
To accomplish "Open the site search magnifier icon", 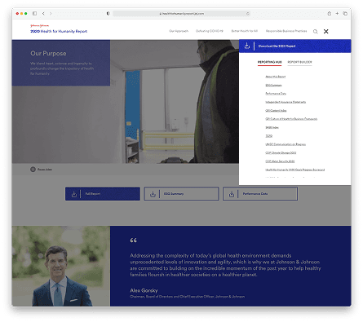I will (x=315, y=32).
